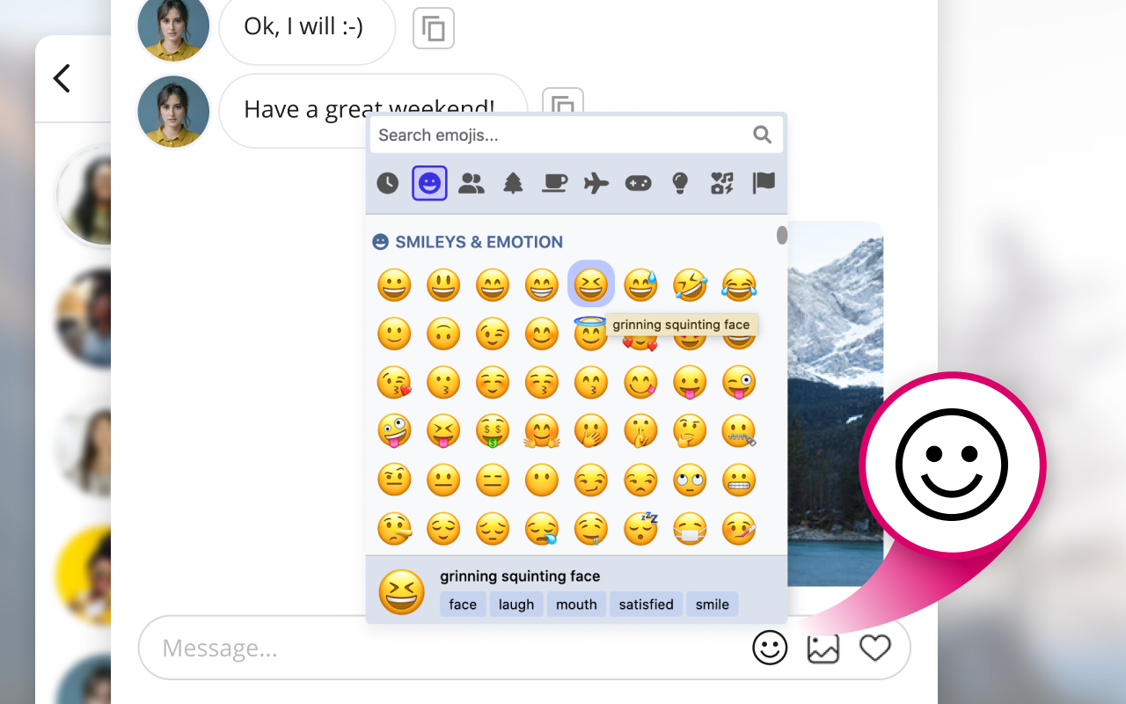Select the Smileys & Emotion category tab

tap(429, 183)
